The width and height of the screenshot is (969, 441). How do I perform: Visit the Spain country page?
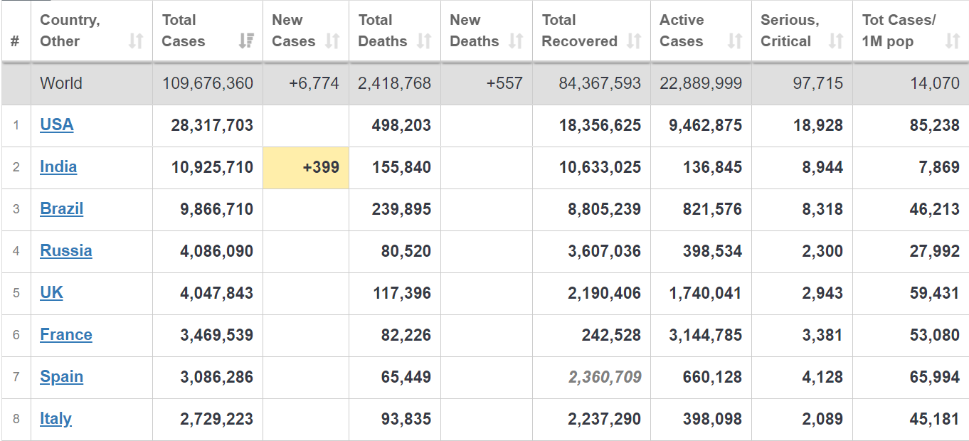[62, 377]
